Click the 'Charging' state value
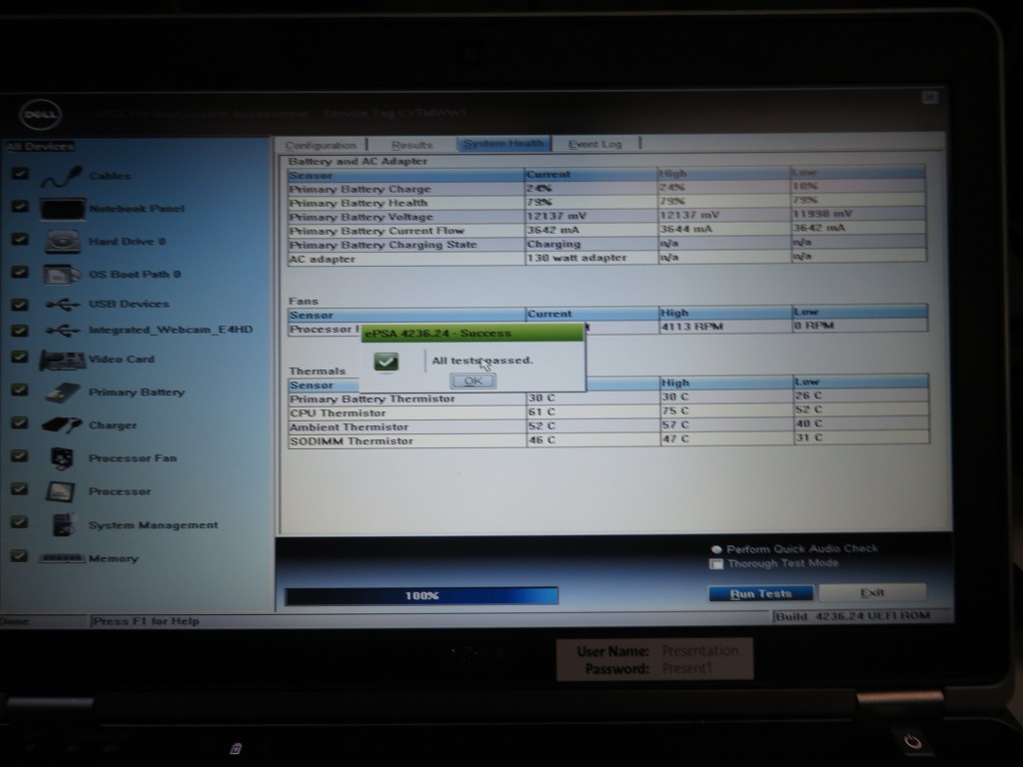The height and width of the screenshot is (767, 1023). (553, 244)
